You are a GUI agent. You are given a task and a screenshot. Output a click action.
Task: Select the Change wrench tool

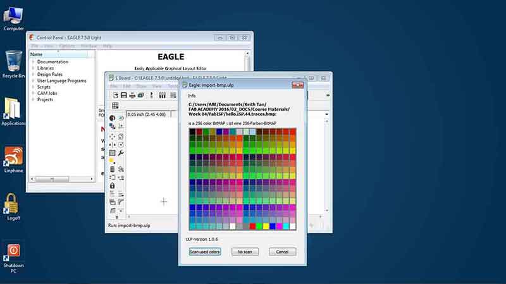121,153
